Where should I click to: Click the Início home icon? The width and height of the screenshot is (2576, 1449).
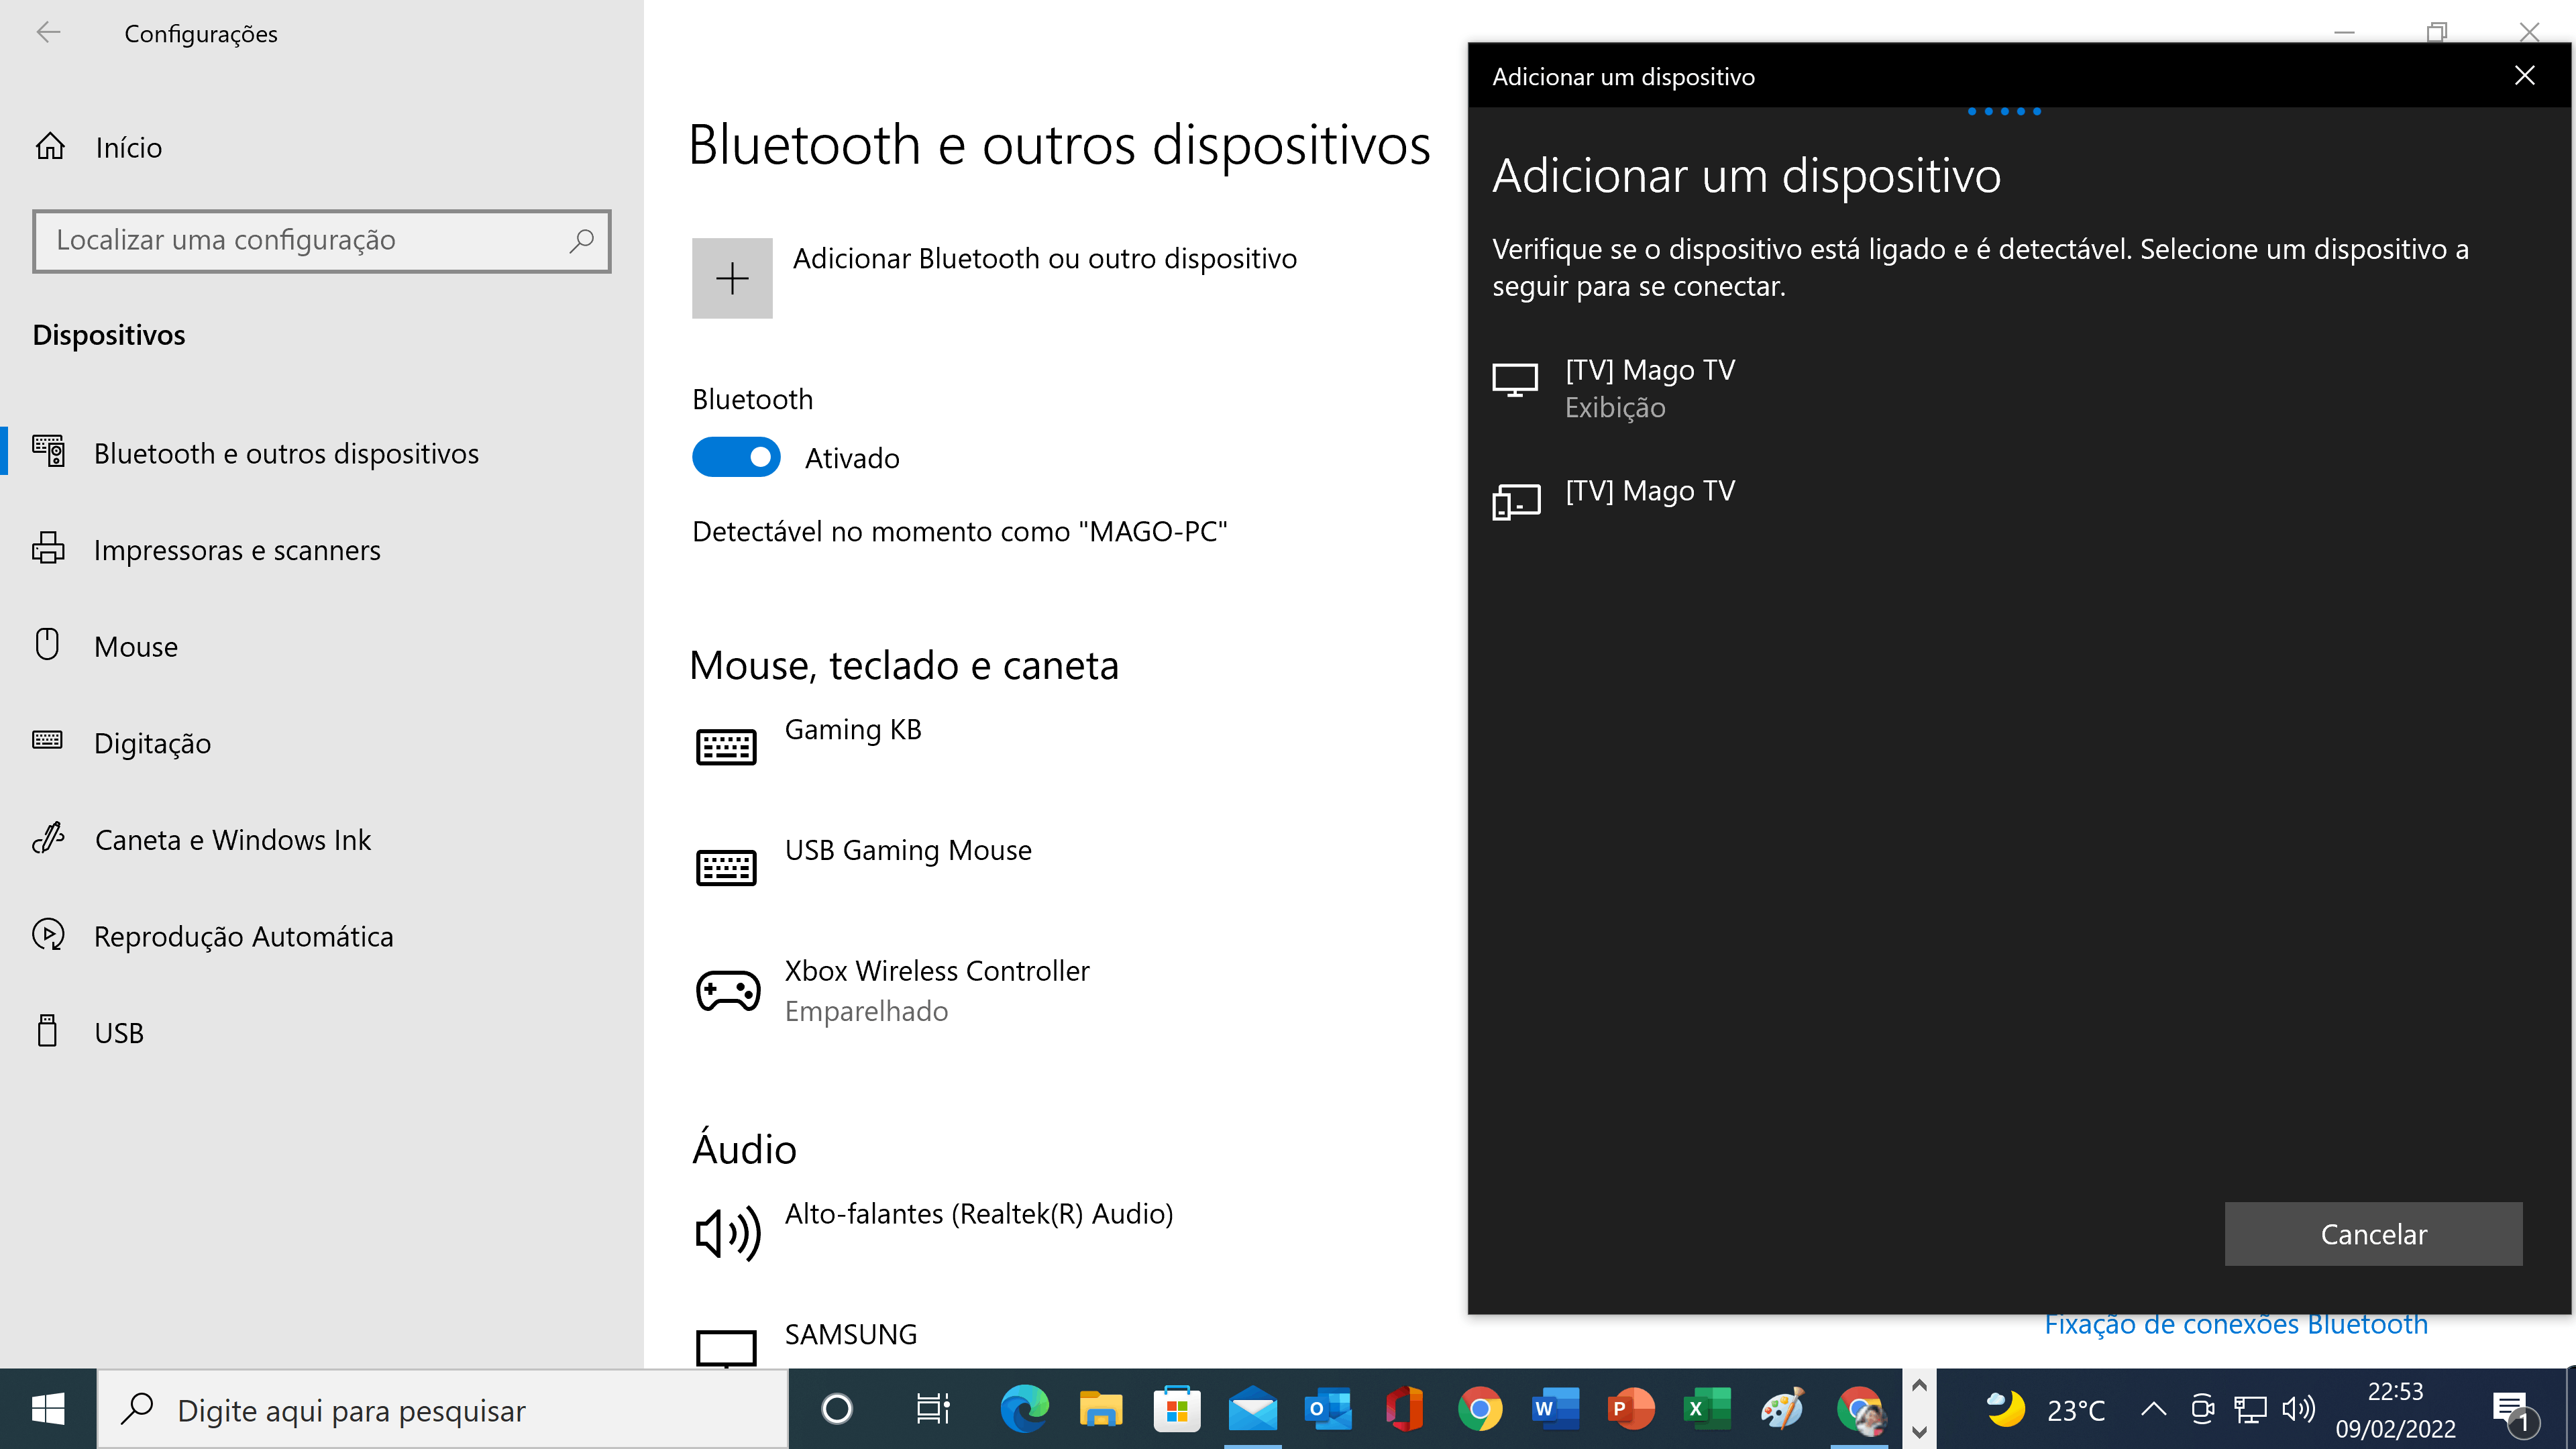50,147
